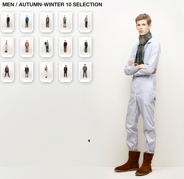Open the white trousers outfit thumbnail

(46, 72)
